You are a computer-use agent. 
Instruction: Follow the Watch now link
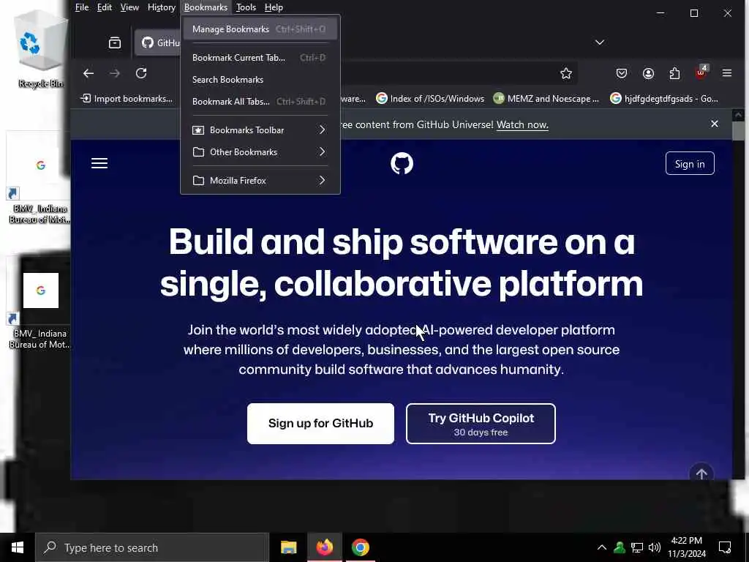tap(522, 124)
